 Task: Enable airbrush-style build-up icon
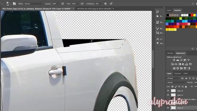coord(82,4)
